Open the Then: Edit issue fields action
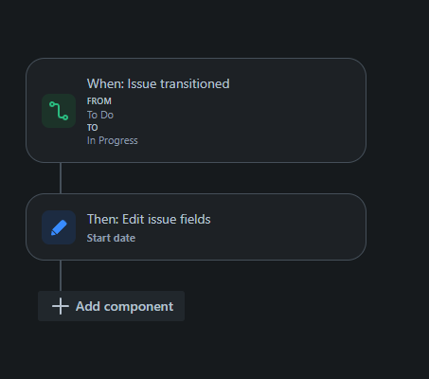 click(x=196, y=227)
